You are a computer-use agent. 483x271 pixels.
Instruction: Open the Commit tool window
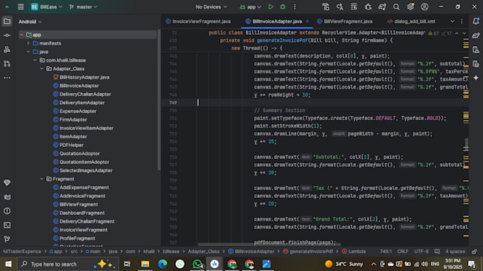[x=7, y=35]
